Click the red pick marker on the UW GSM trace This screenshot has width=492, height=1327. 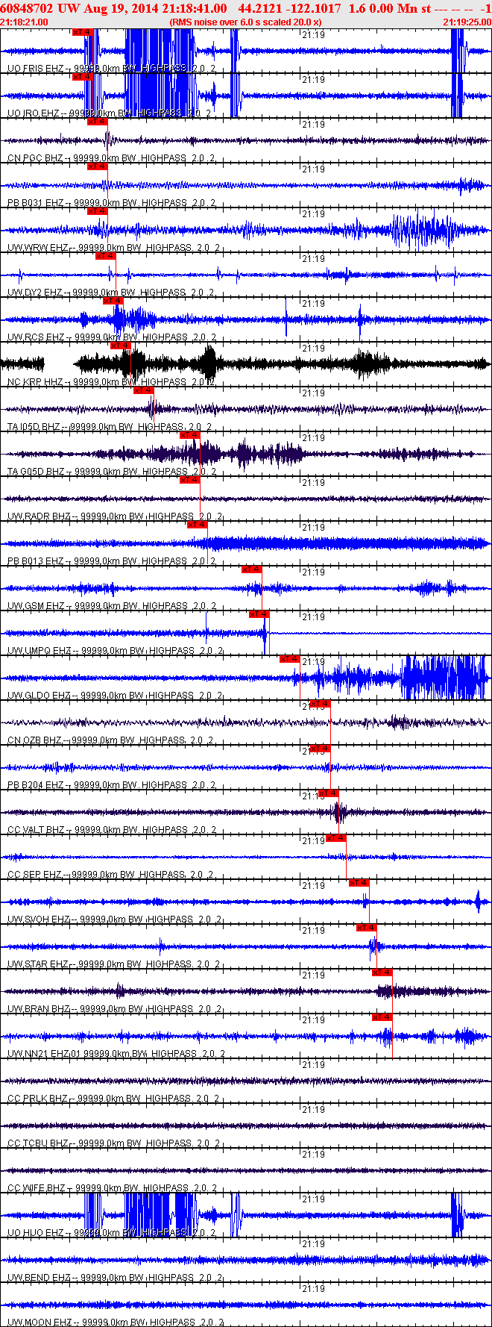[x=251, y=569]
